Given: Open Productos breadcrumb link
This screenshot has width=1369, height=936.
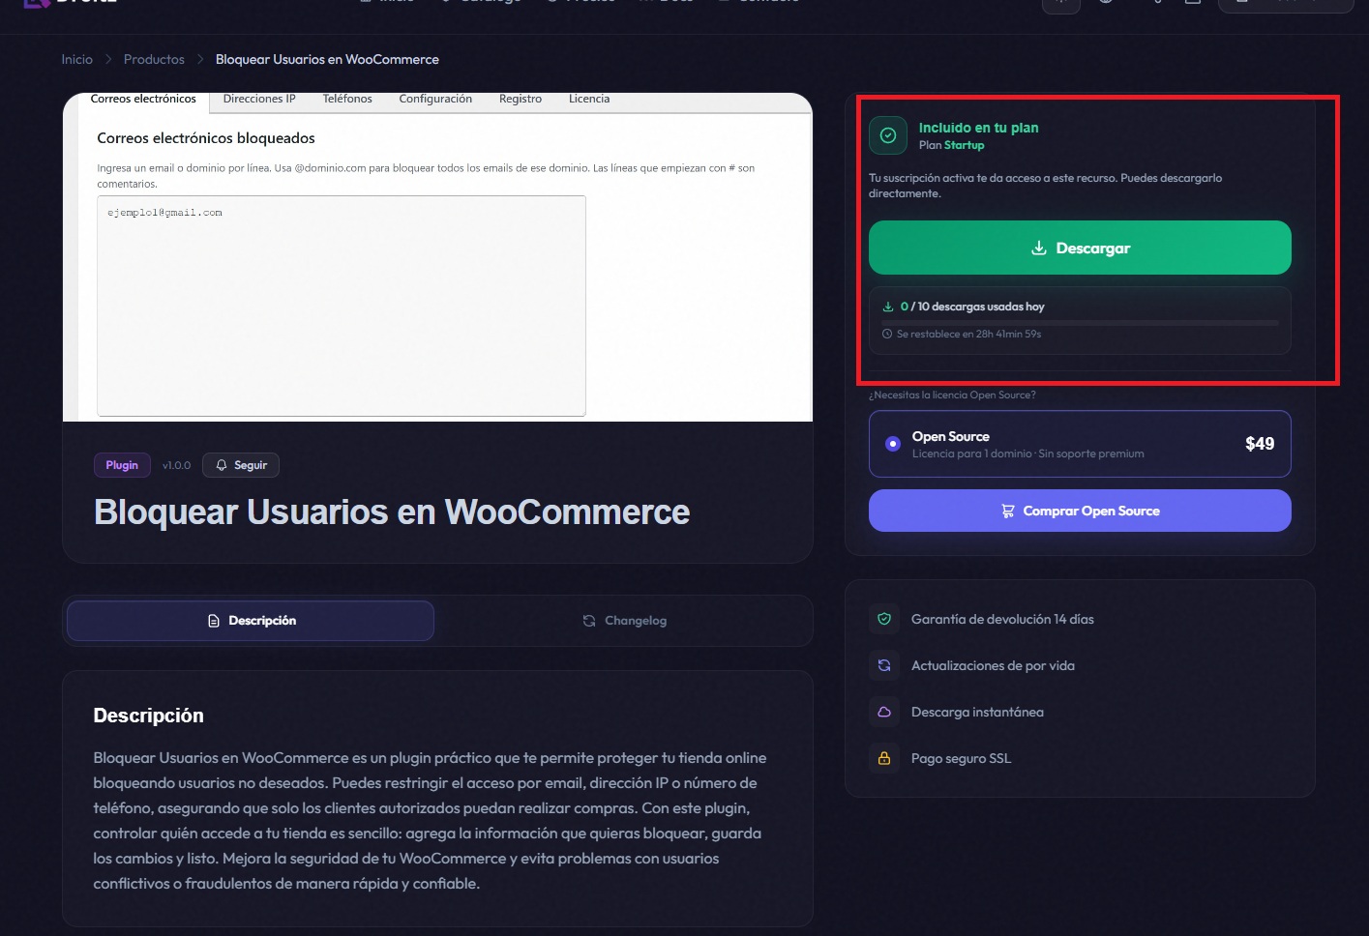Looking at the screenshot, I should [154, 59].
